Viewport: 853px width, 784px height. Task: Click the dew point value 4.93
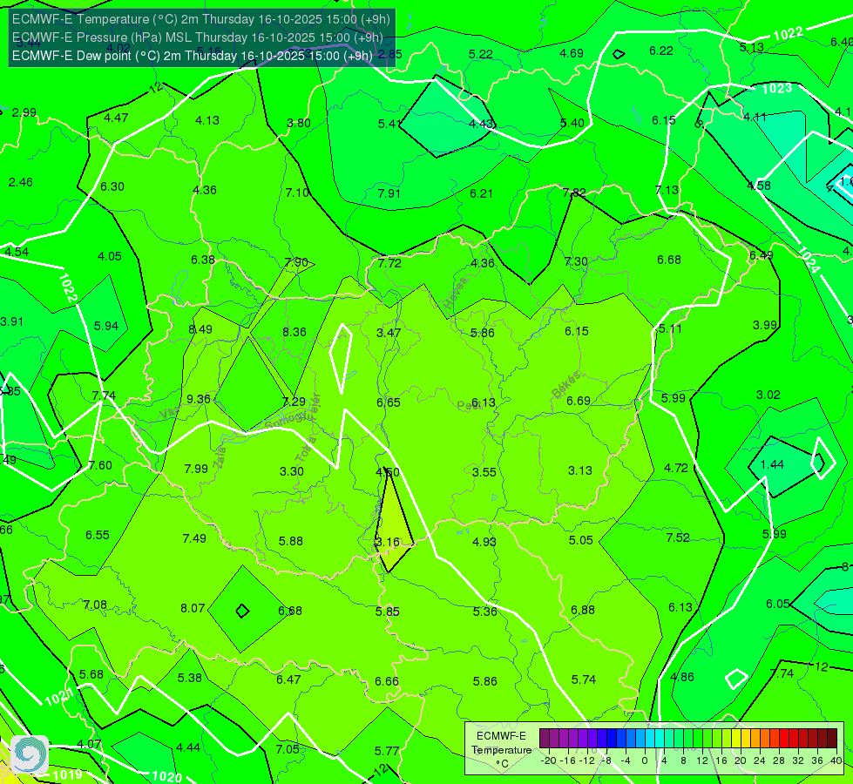click(484, 541)
